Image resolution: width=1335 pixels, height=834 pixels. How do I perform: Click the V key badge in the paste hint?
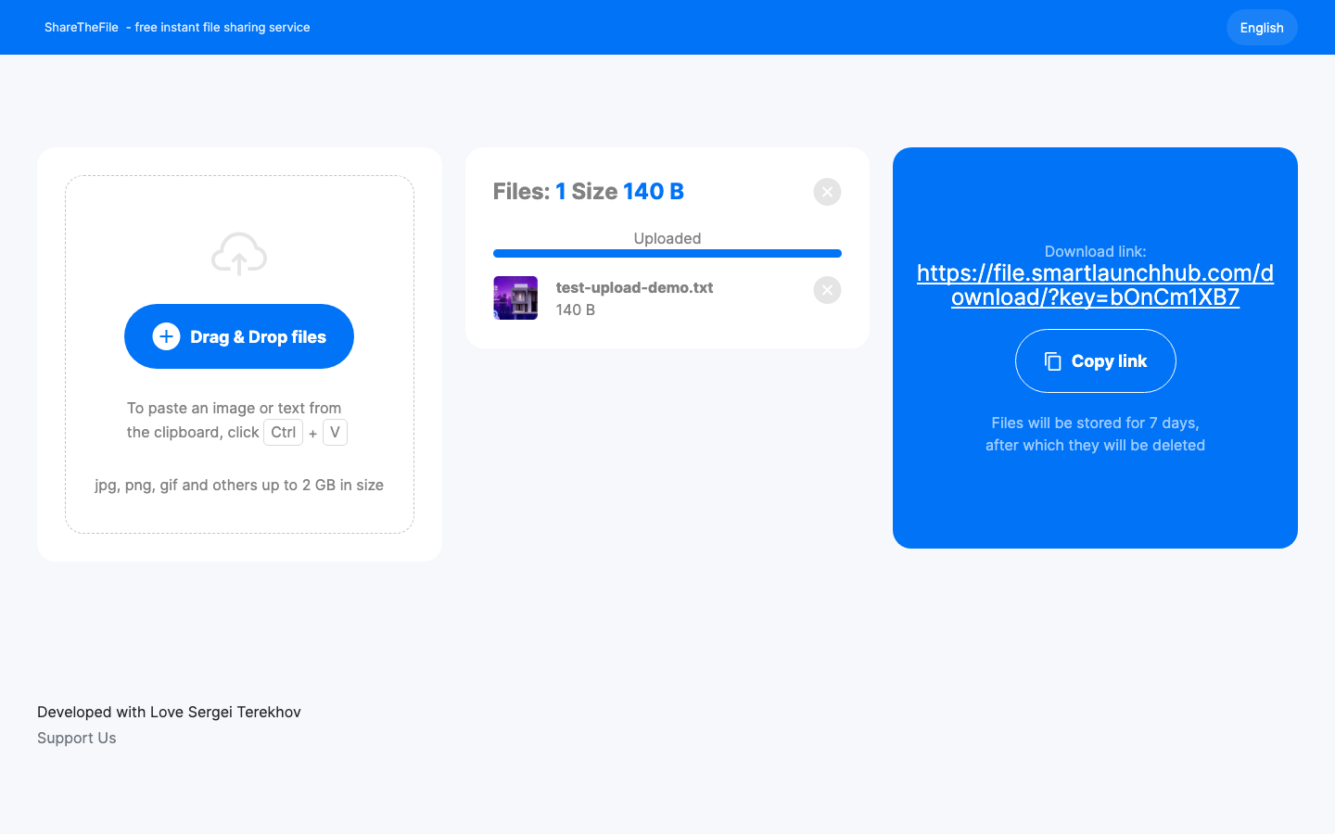tap(335, 432)
